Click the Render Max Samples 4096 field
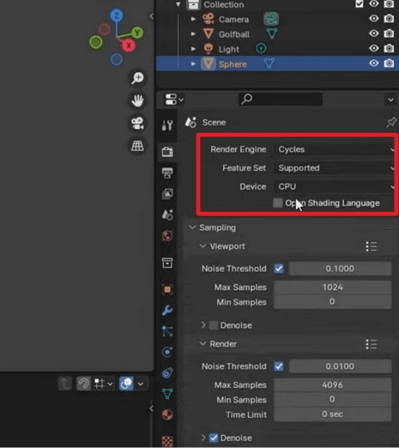This screenshot has height=448, width=399. pos(332,385)
